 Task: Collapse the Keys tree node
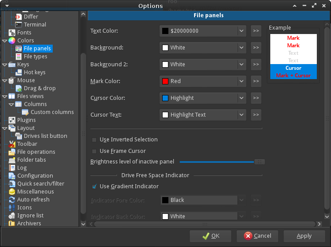pos(4,65)
